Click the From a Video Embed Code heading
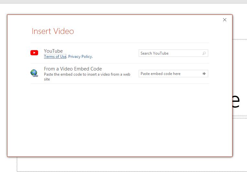 pyautogui.click(x=73, y=69)
